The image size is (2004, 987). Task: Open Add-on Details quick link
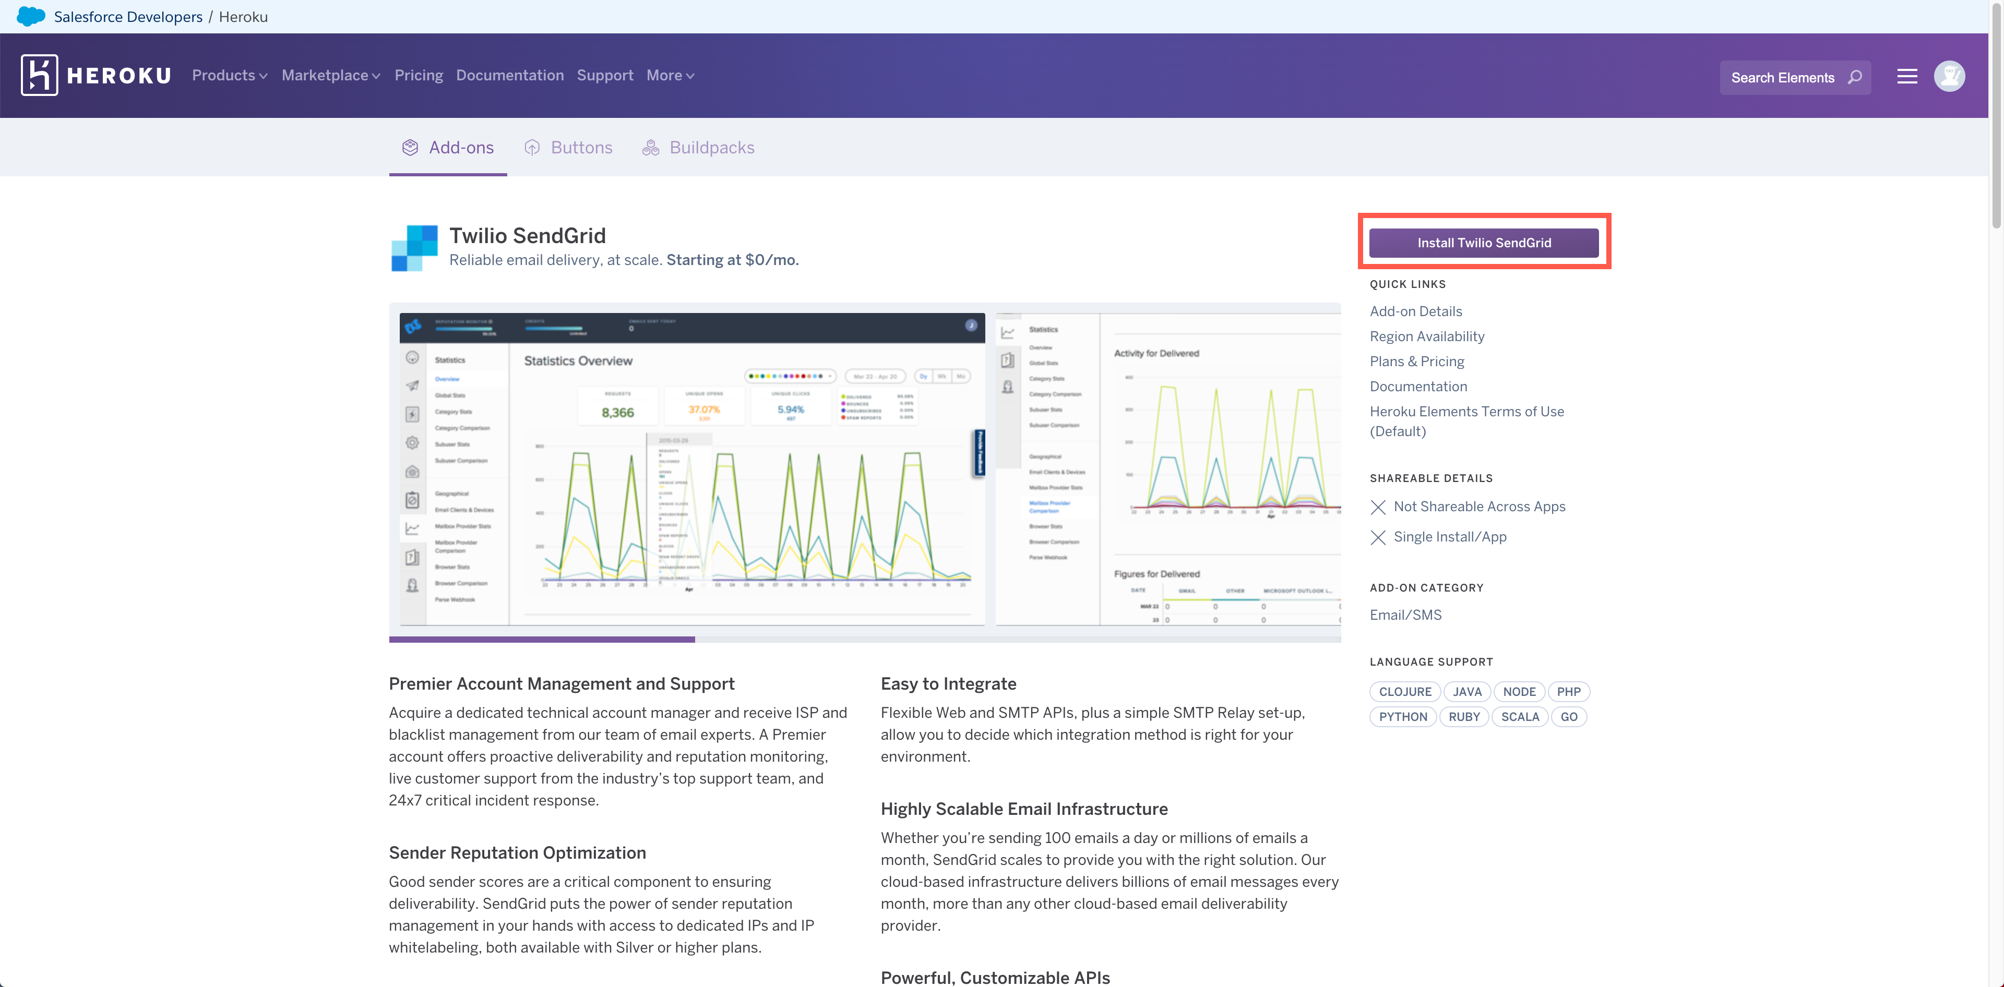coord(1416,311)
